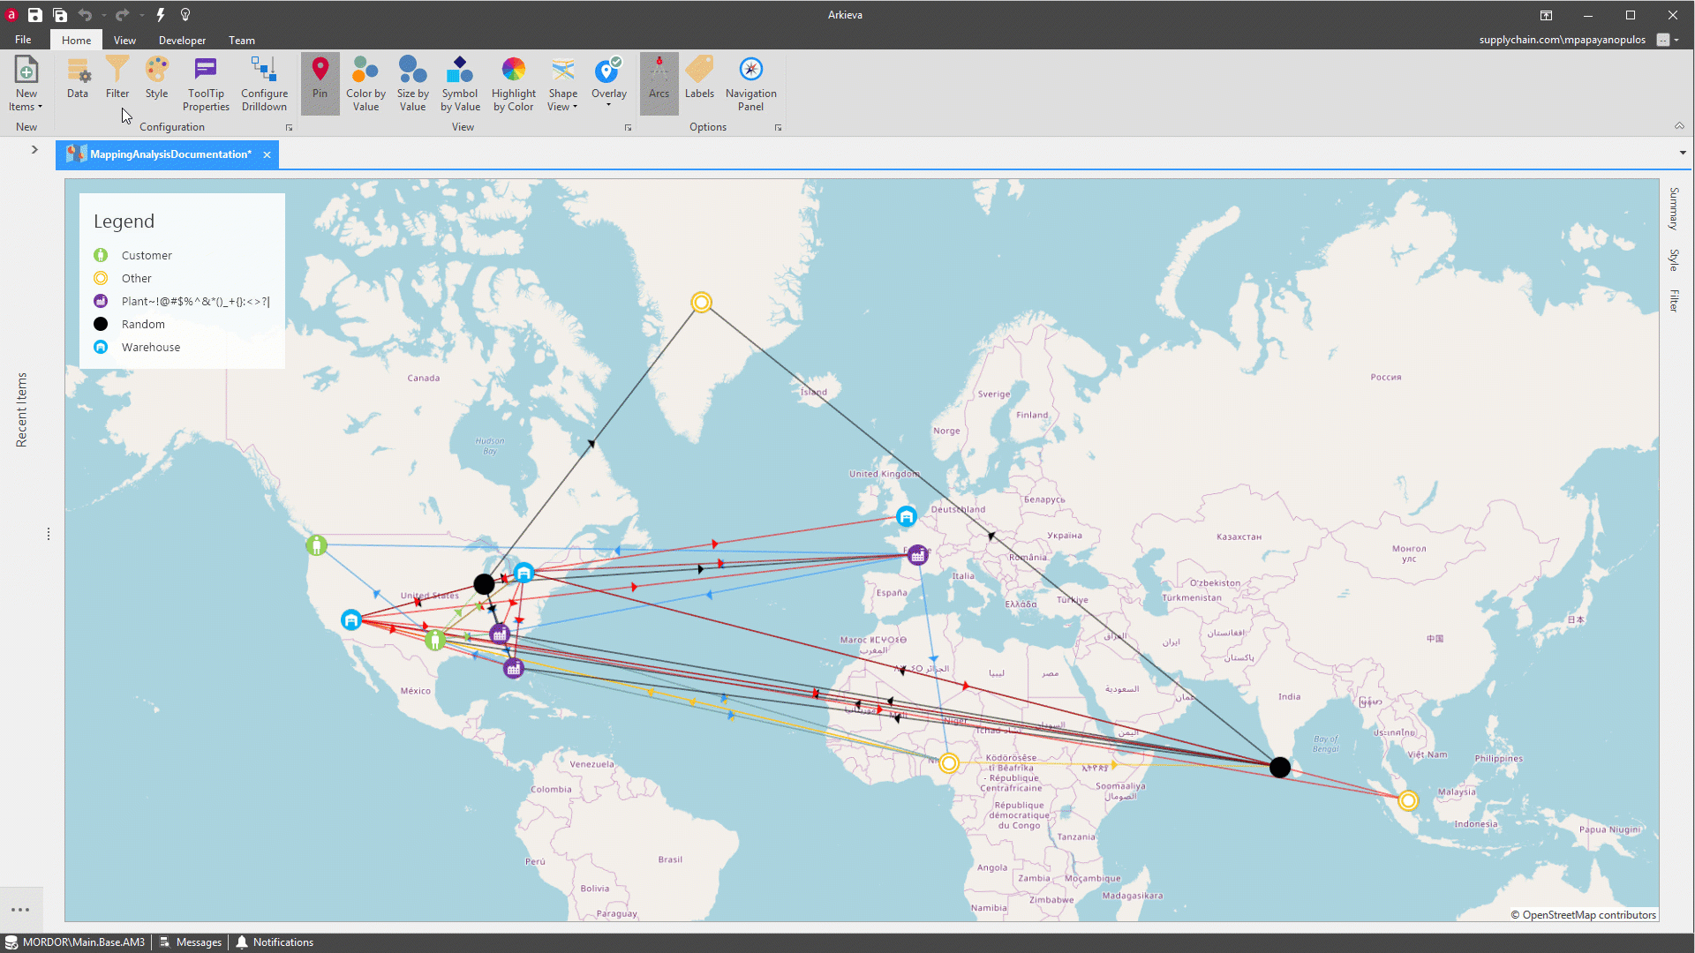Open the Messages panel
The image size is (1695, 953).
[x=190, y=942]
